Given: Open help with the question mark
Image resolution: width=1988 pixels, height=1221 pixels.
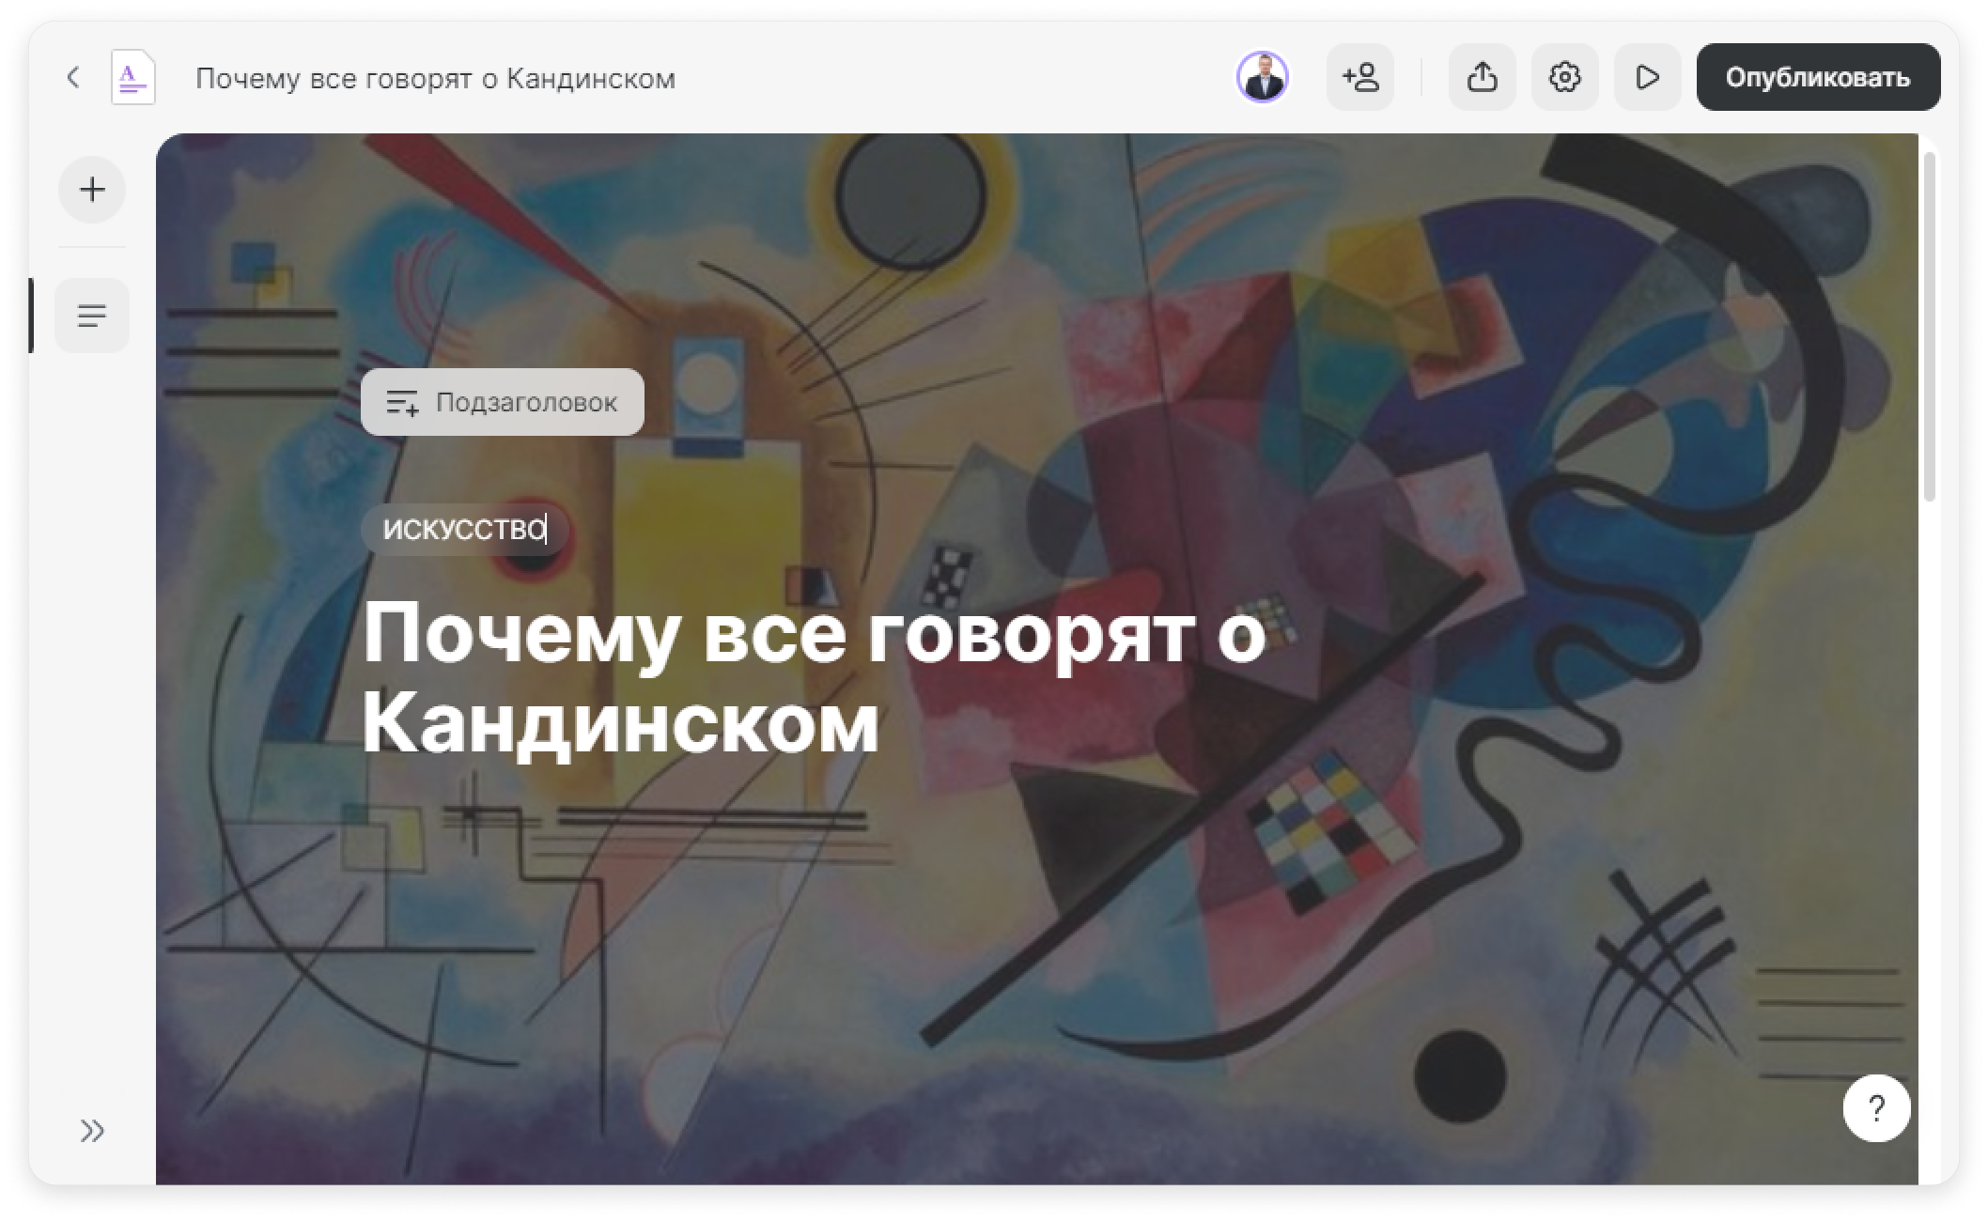Looking at the screenshot, I should (1876, 1108).
